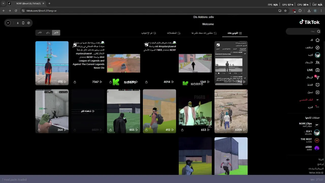325x183 pixels.
Task: Open THE BEST followed account
Action: 310,140
